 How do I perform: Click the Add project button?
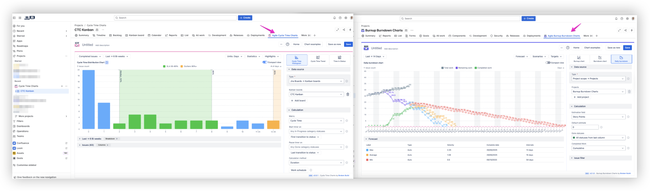point(581,97)
